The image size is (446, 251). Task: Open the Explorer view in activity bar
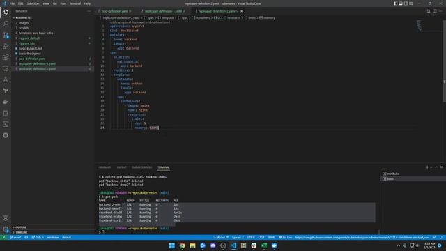pyautogui.click(x=6, y=13)
